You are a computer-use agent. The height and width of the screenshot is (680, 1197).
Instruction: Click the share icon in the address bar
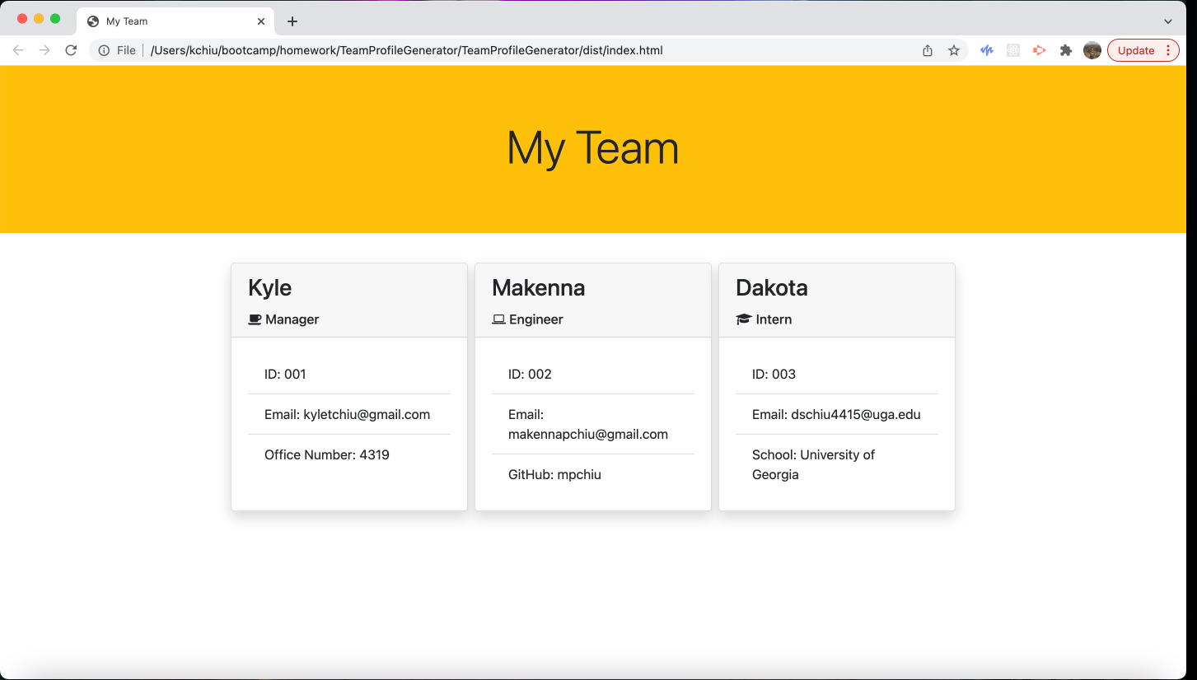pos(928,50)
